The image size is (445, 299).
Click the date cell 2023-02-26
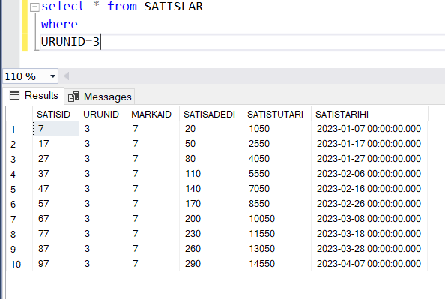click(x=369, y=204)
